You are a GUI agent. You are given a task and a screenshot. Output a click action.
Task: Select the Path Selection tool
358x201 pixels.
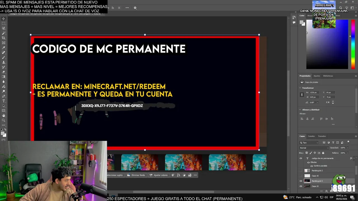(4, 106)
